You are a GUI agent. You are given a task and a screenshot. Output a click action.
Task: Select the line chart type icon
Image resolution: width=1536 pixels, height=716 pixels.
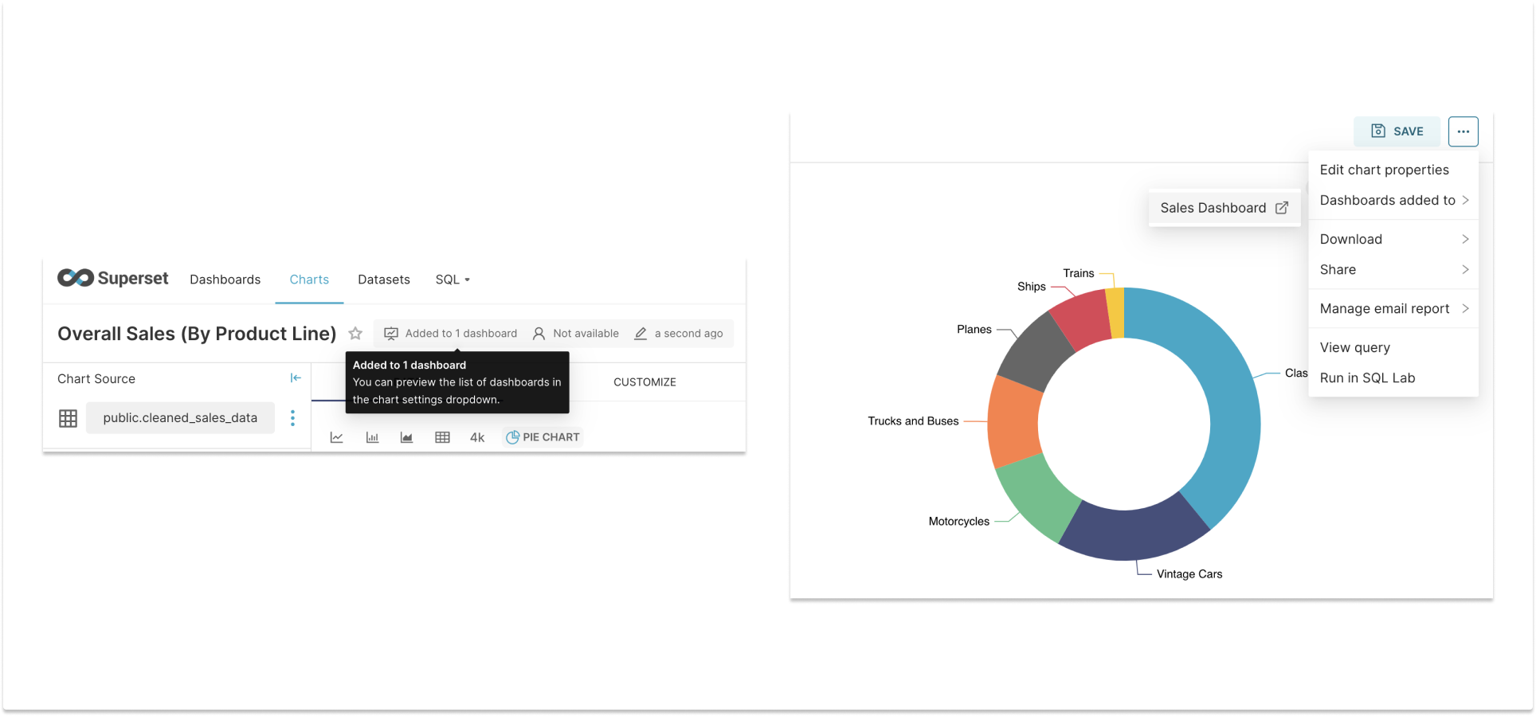337,437
